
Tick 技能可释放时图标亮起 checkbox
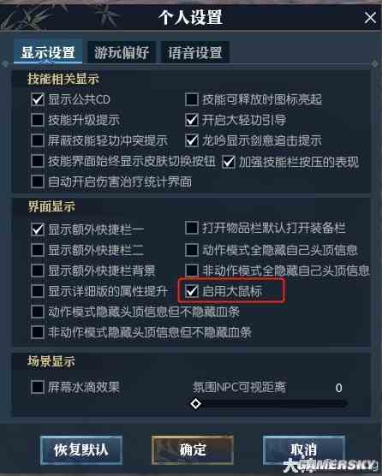tap(192, 99)
